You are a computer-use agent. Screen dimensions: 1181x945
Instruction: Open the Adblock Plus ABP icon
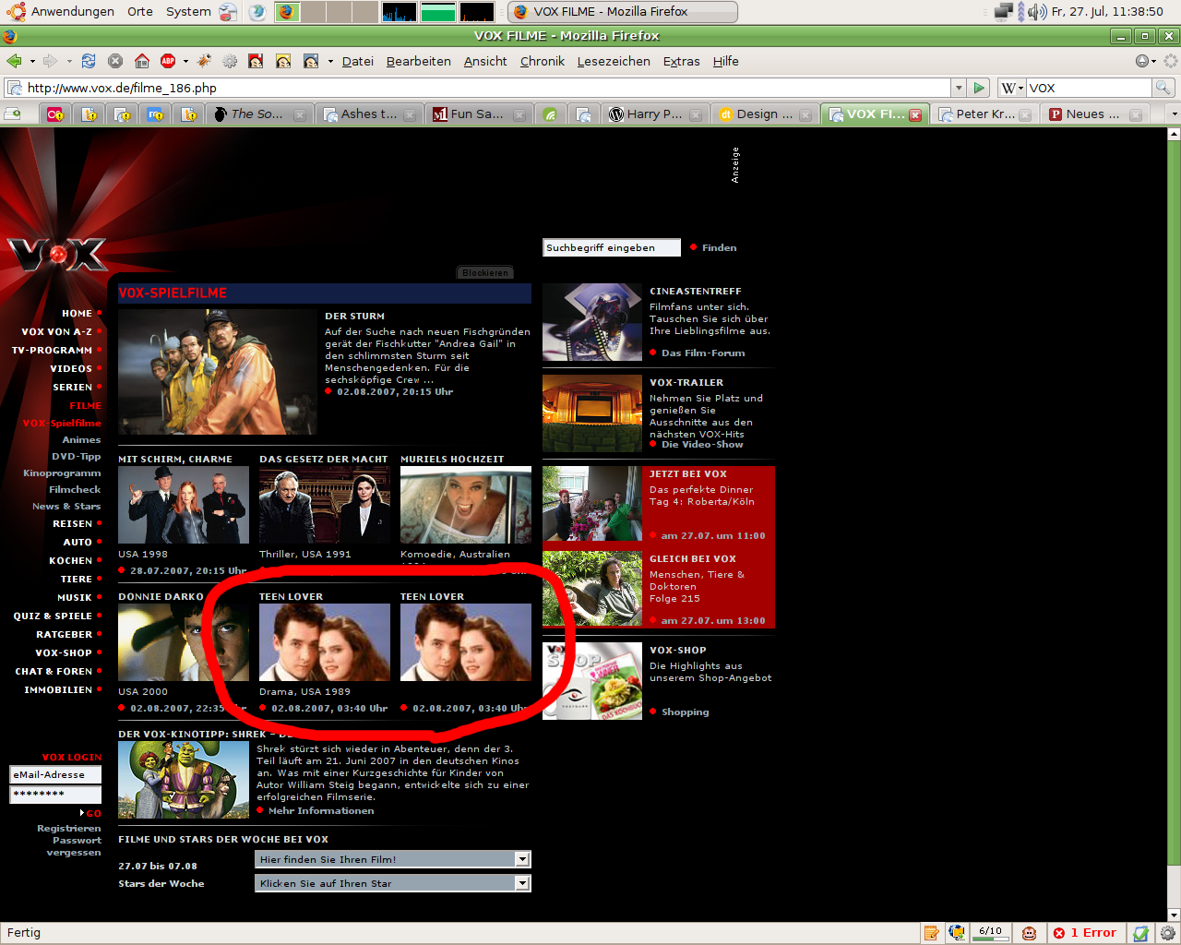point(168,61)
